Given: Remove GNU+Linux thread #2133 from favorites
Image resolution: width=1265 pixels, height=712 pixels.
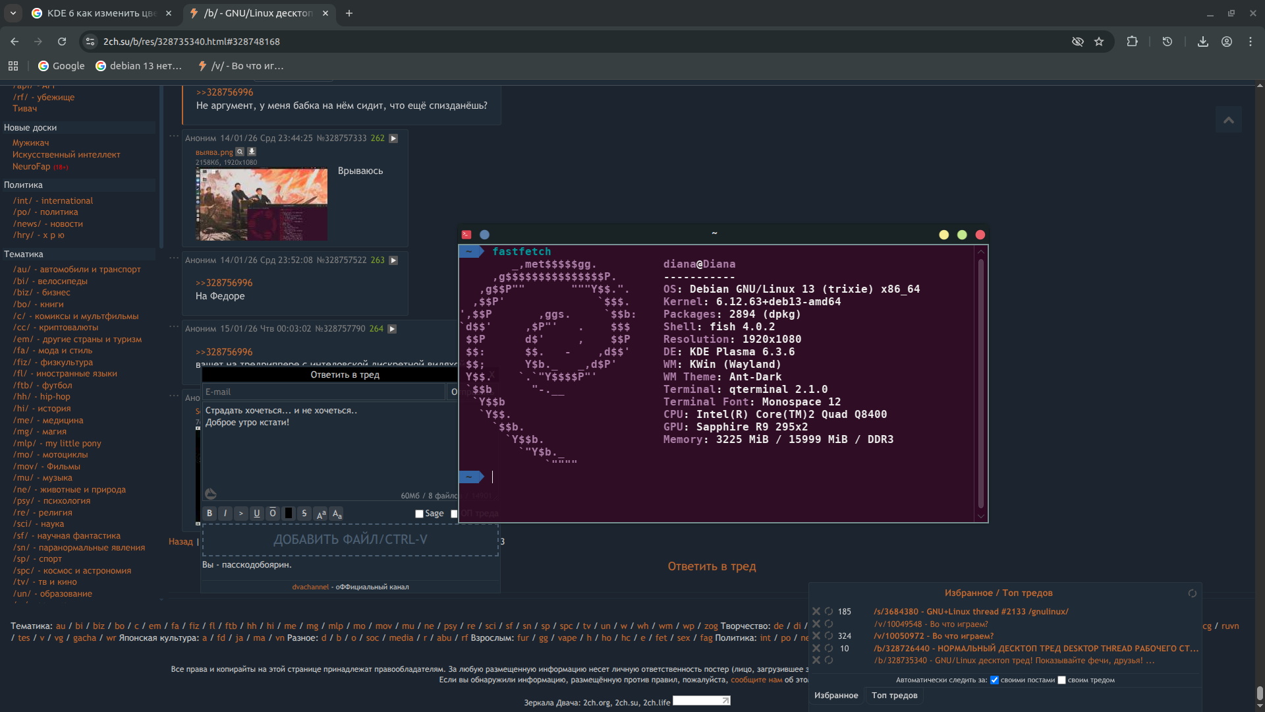Looking at the screenshot, I should tap(816, 611).
